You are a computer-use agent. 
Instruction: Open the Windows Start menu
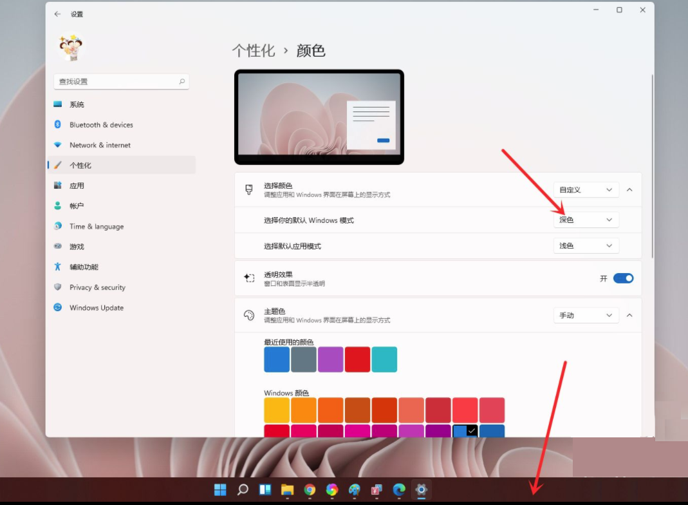pos(220,490)
